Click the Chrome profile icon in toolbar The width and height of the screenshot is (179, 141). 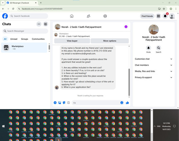tap(171, 9)
